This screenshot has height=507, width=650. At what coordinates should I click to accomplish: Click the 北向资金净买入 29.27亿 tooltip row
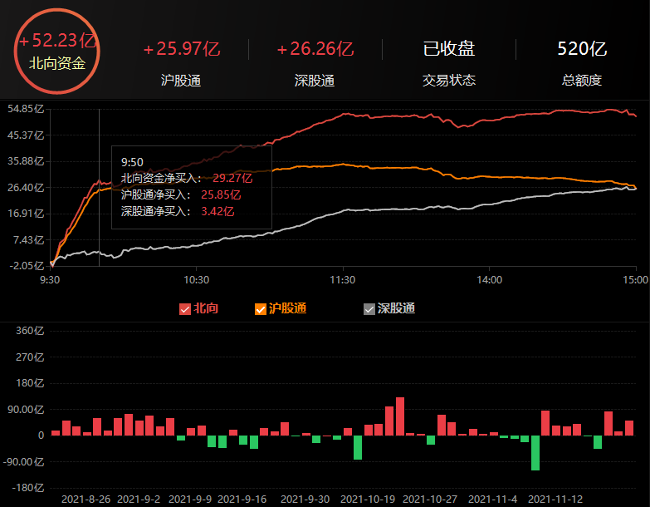tap(187, 178)
